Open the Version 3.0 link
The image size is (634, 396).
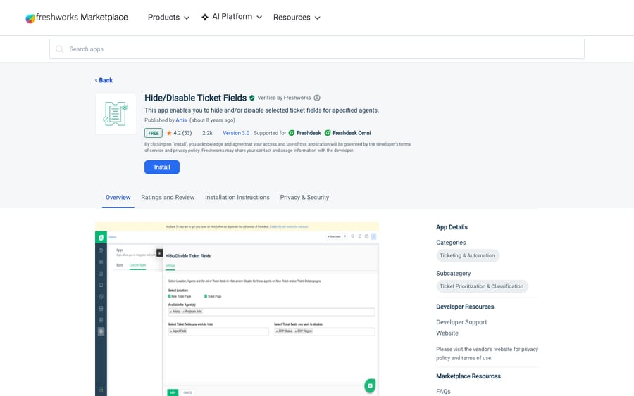236,133
